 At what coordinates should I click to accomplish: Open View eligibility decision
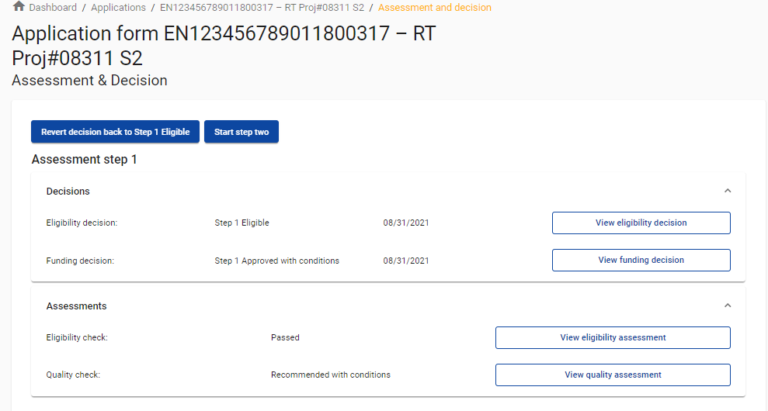point(641,223)
